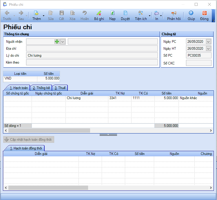
Task: Open the Phản hồi feedback icon
Action: click(174, 13)
